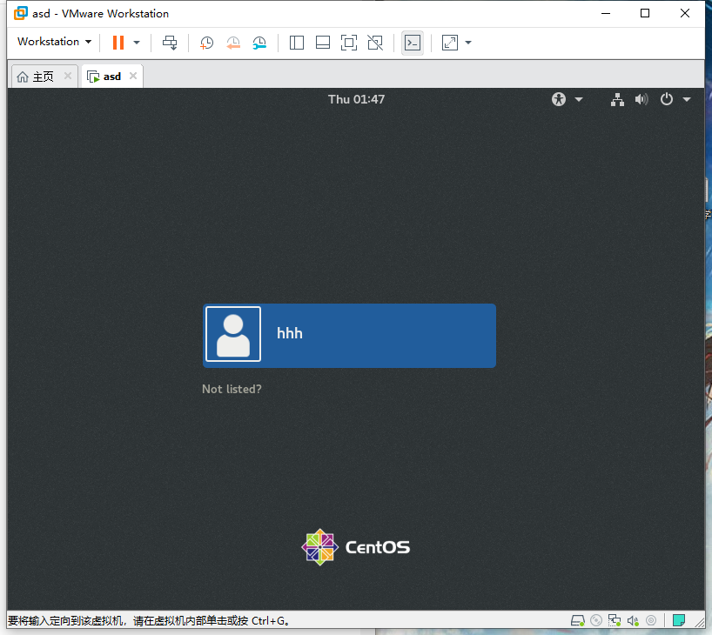The image size is (712, 635).
Task: Click the volume speaker icon in guest
Action: click(x=641, y=99)
